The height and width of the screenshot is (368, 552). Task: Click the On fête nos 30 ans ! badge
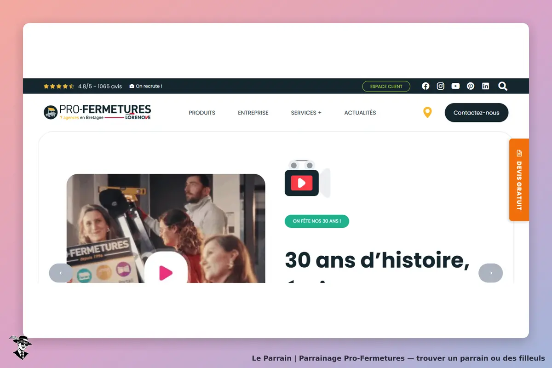(317, 221)
